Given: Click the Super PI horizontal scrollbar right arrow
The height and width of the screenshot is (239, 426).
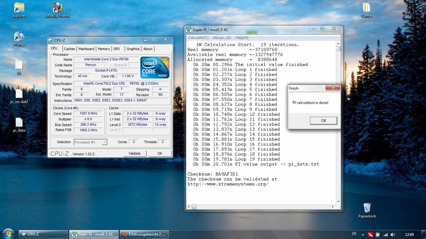Looking at the screenshot, I should tap(333, 207).
